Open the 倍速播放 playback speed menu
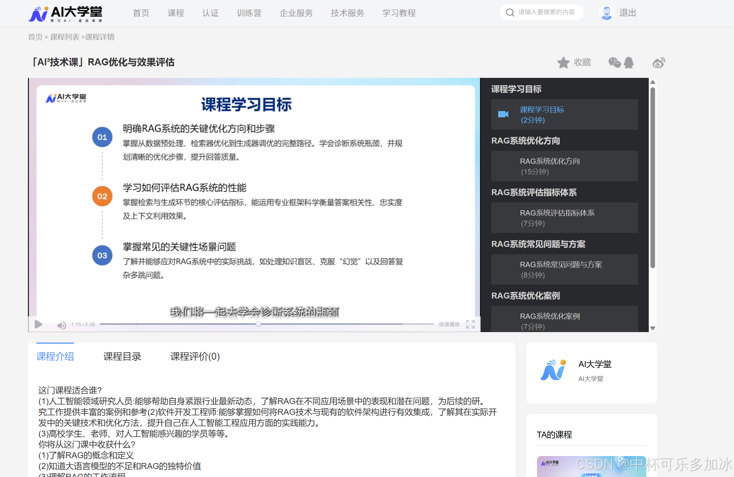This screenshot has width=734, height=477. tap(449, 324)
